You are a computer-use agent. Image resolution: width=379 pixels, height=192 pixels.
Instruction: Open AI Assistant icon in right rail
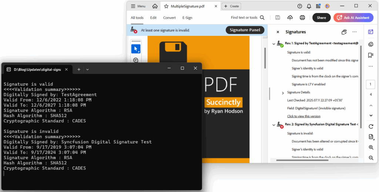pyautogui.click(x=370, y=32)
